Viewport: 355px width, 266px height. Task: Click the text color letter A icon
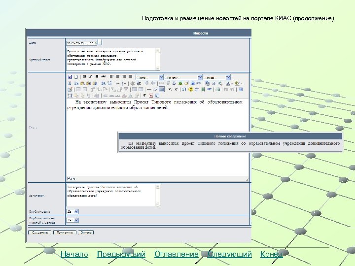[x=228, y=83]
